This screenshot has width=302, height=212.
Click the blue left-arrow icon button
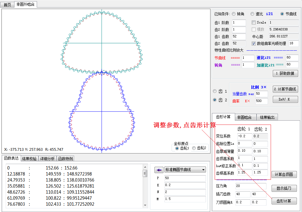click(159, 170)
